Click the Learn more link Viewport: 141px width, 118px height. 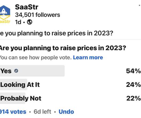coord(88,57)
